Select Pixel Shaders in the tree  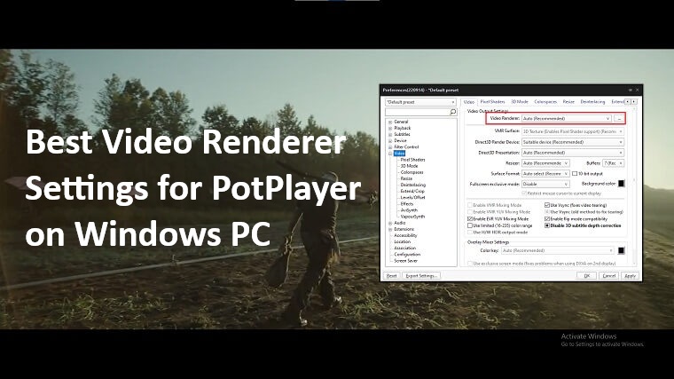coord(412,160)
